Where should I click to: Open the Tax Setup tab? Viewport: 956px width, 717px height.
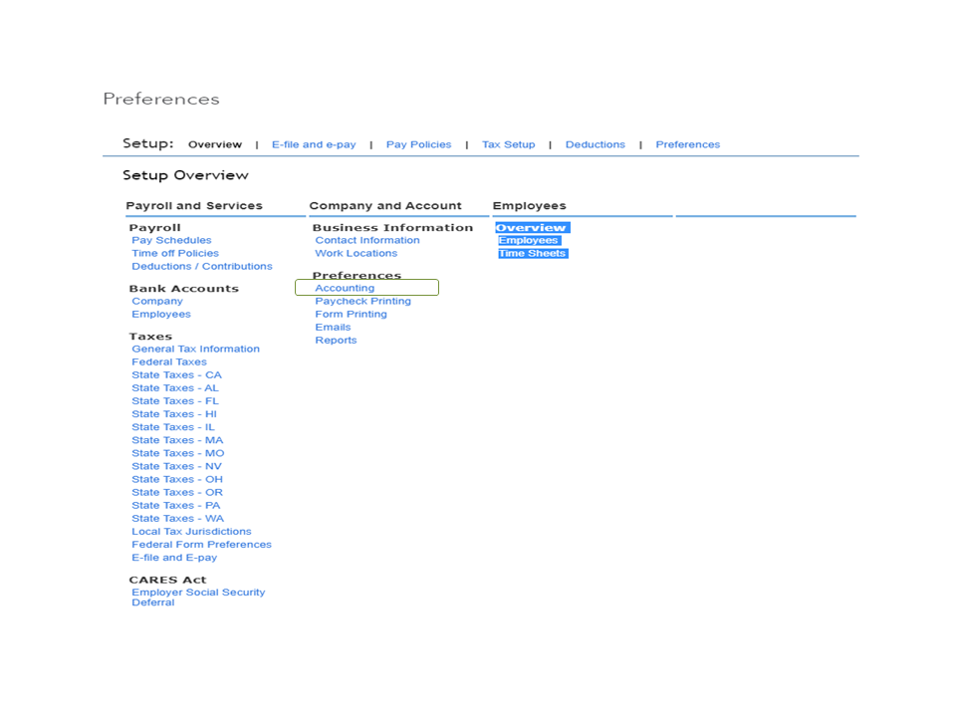pyautogui.click(x=509, y=144)
